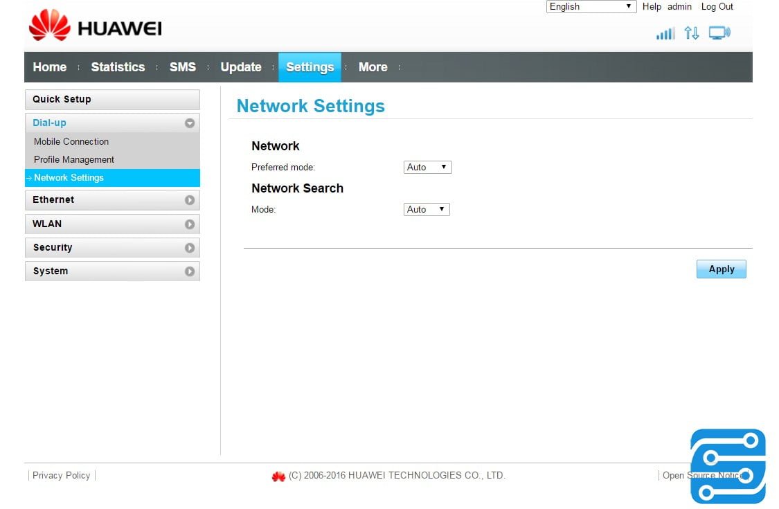Click the data transfer arrows icon
Image resolution: width=779 pixels, height=509 pixels.
click(x=691, y=33)
